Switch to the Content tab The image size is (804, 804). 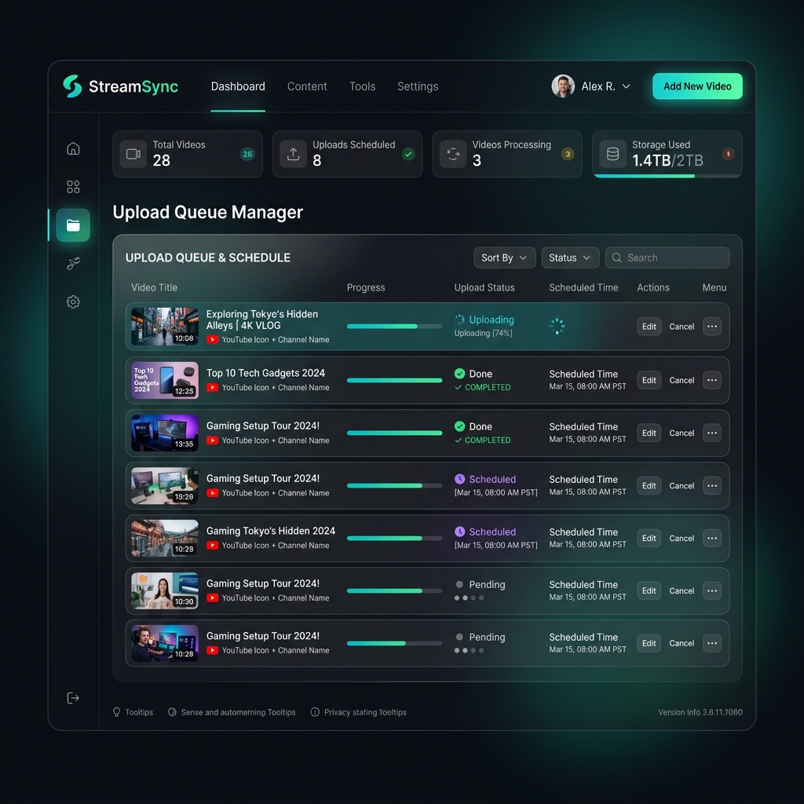(307, 86)
